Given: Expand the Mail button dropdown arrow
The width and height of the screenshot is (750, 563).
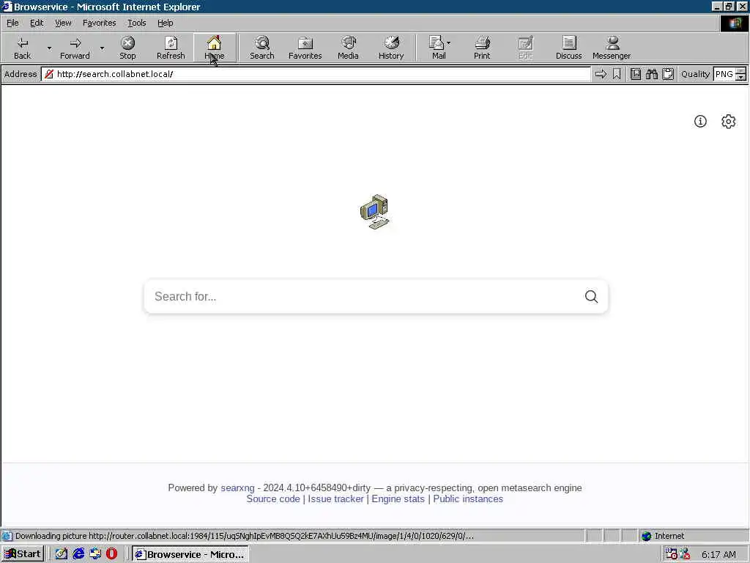Looking at the screenshot, I should [449, 43].
